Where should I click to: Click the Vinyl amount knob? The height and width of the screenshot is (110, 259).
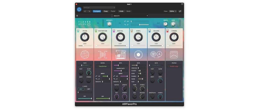pos(138,37)
